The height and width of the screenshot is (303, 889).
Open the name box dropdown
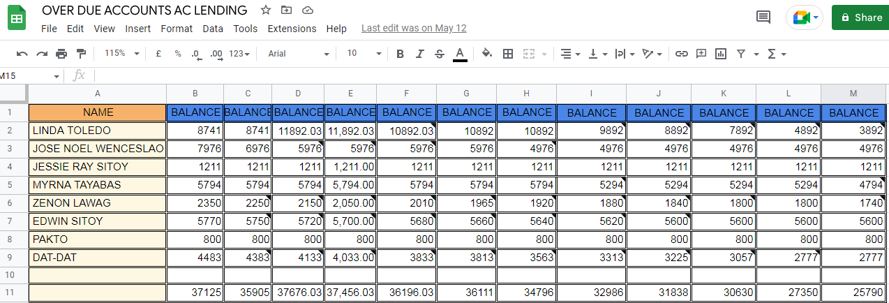[57, 75]
